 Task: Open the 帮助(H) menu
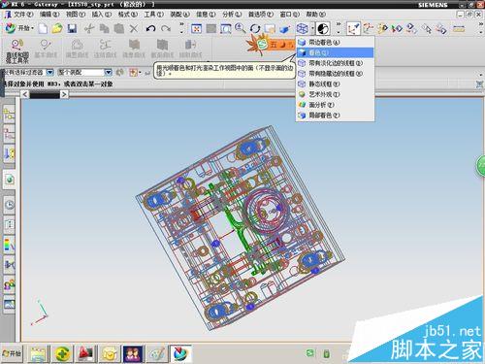pyautogui.click(x=315, y=15)
